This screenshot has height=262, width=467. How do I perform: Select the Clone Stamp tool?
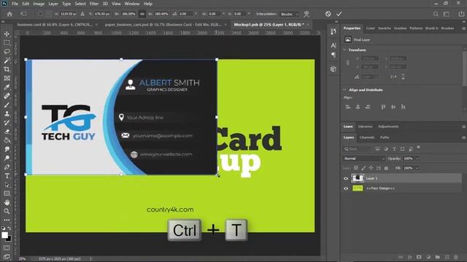click(x=7, y=114)
